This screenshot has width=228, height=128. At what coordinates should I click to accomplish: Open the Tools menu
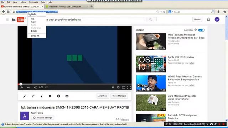43,2
